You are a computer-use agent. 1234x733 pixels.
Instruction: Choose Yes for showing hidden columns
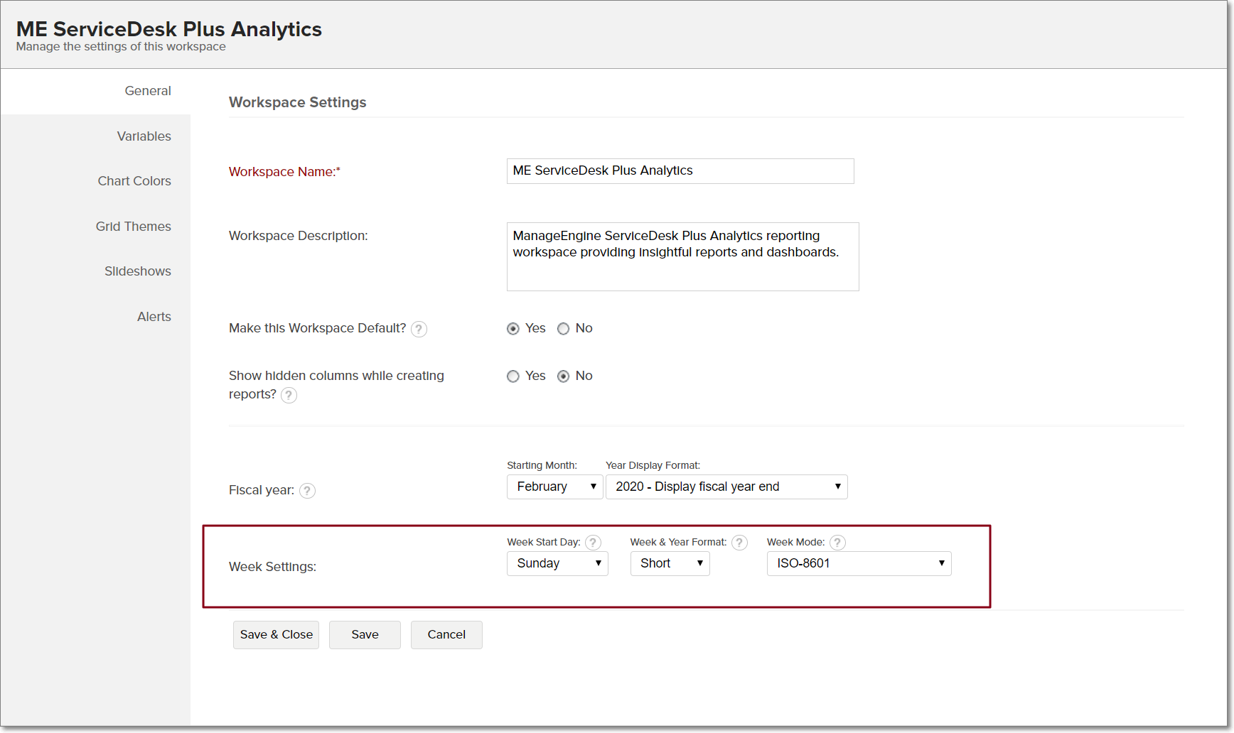point(513,376)
